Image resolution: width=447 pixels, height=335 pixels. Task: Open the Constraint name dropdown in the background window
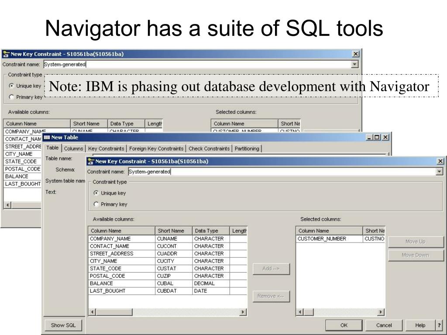coord(354,65)
